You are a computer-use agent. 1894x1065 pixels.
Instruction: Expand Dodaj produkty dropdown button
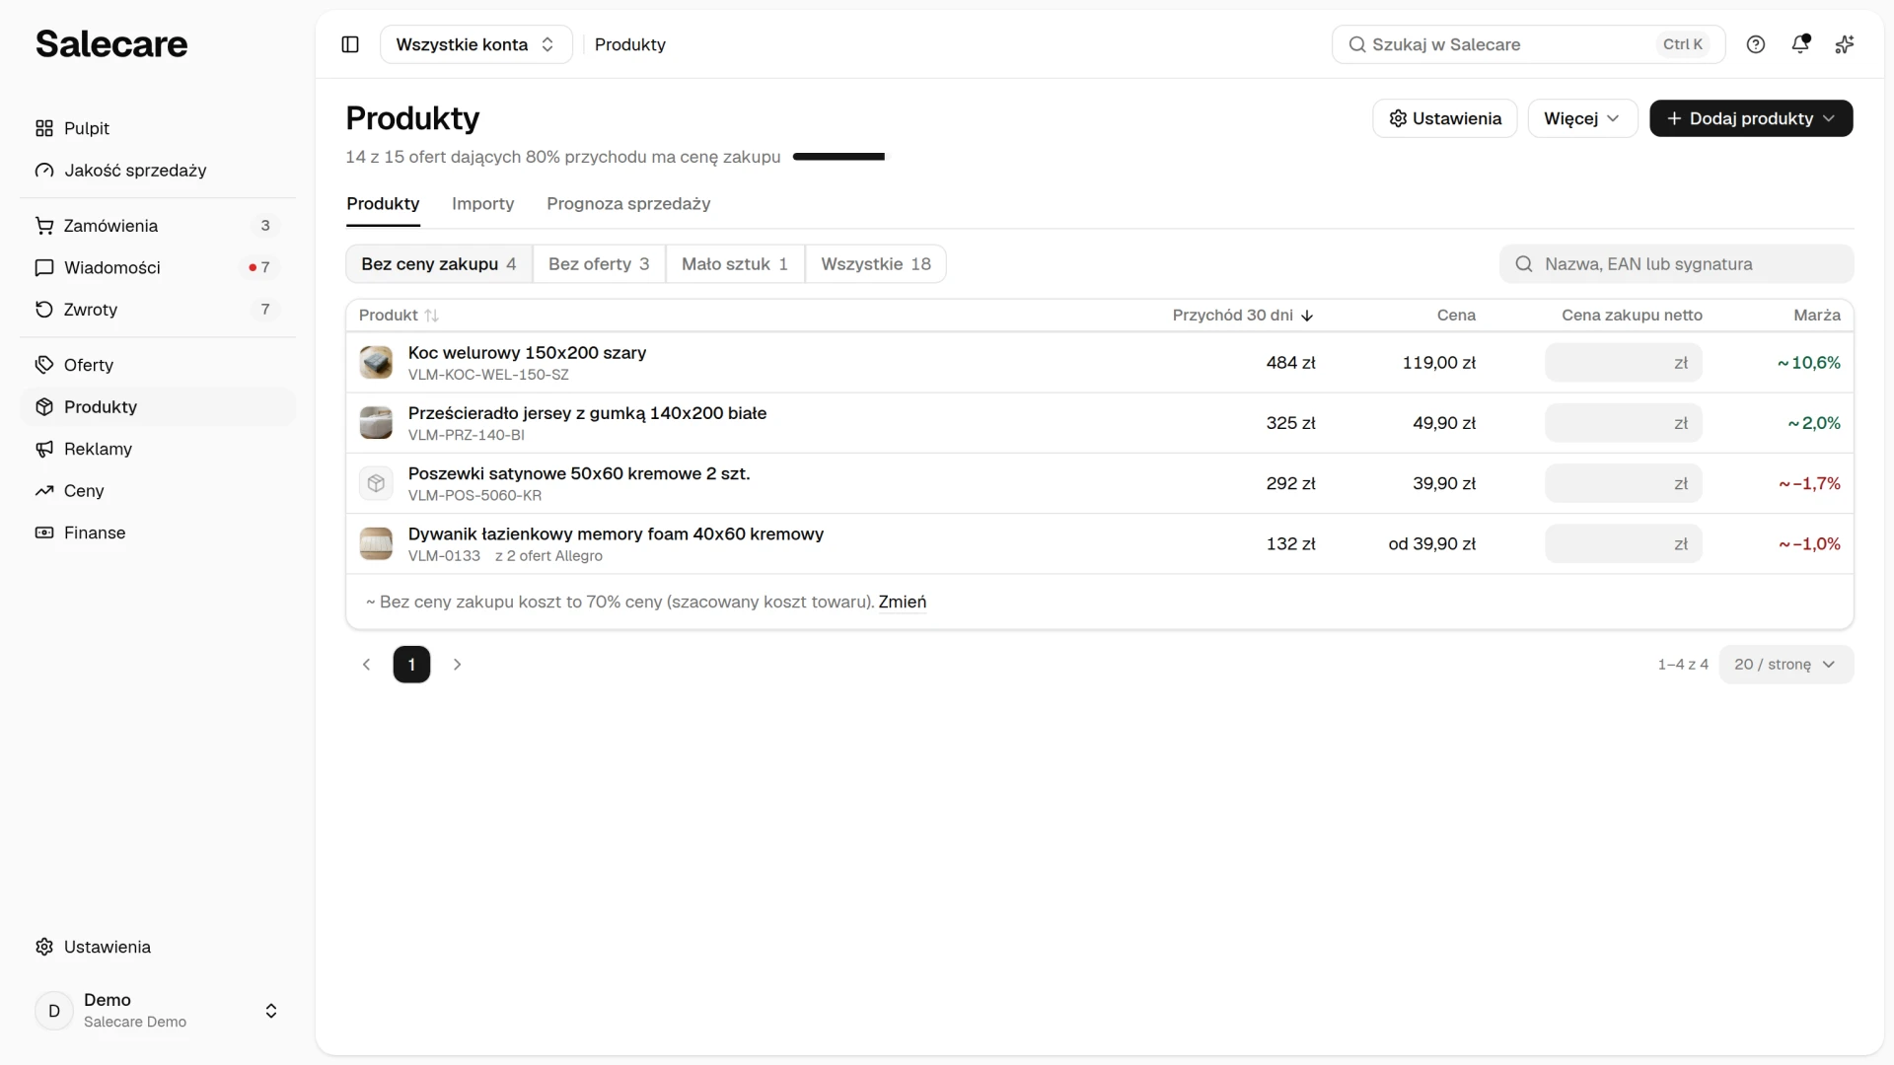point(1751,118)
